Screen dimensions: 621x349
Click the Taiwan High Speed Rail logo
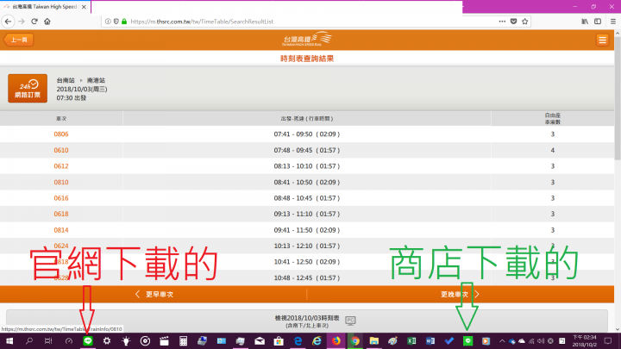(x=307, y=39)
